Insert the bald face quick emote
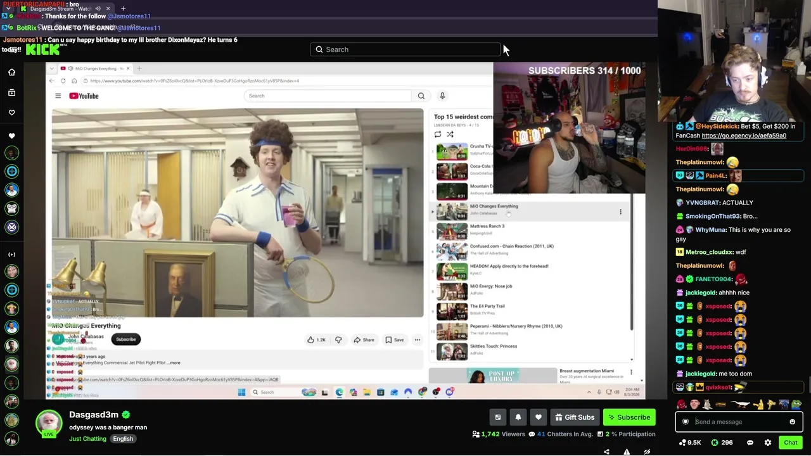The width and height of the screenshot is (811, 456). 694,404
